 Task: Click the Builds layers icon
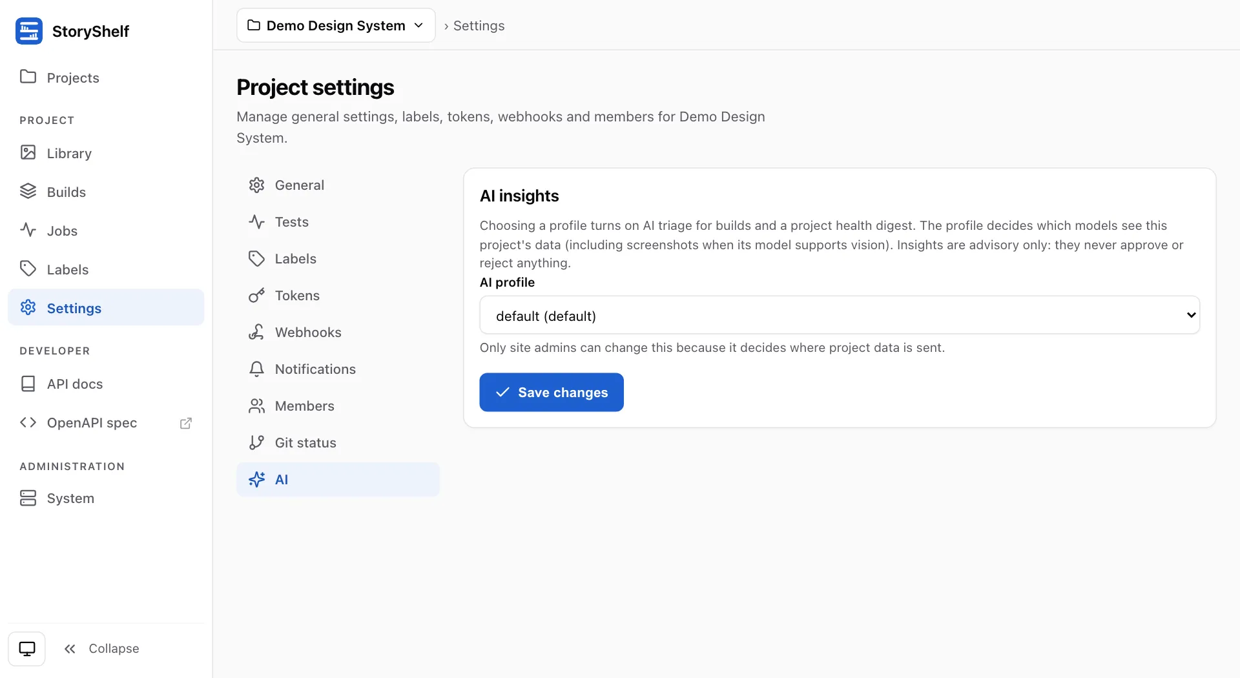click(28, 191)
